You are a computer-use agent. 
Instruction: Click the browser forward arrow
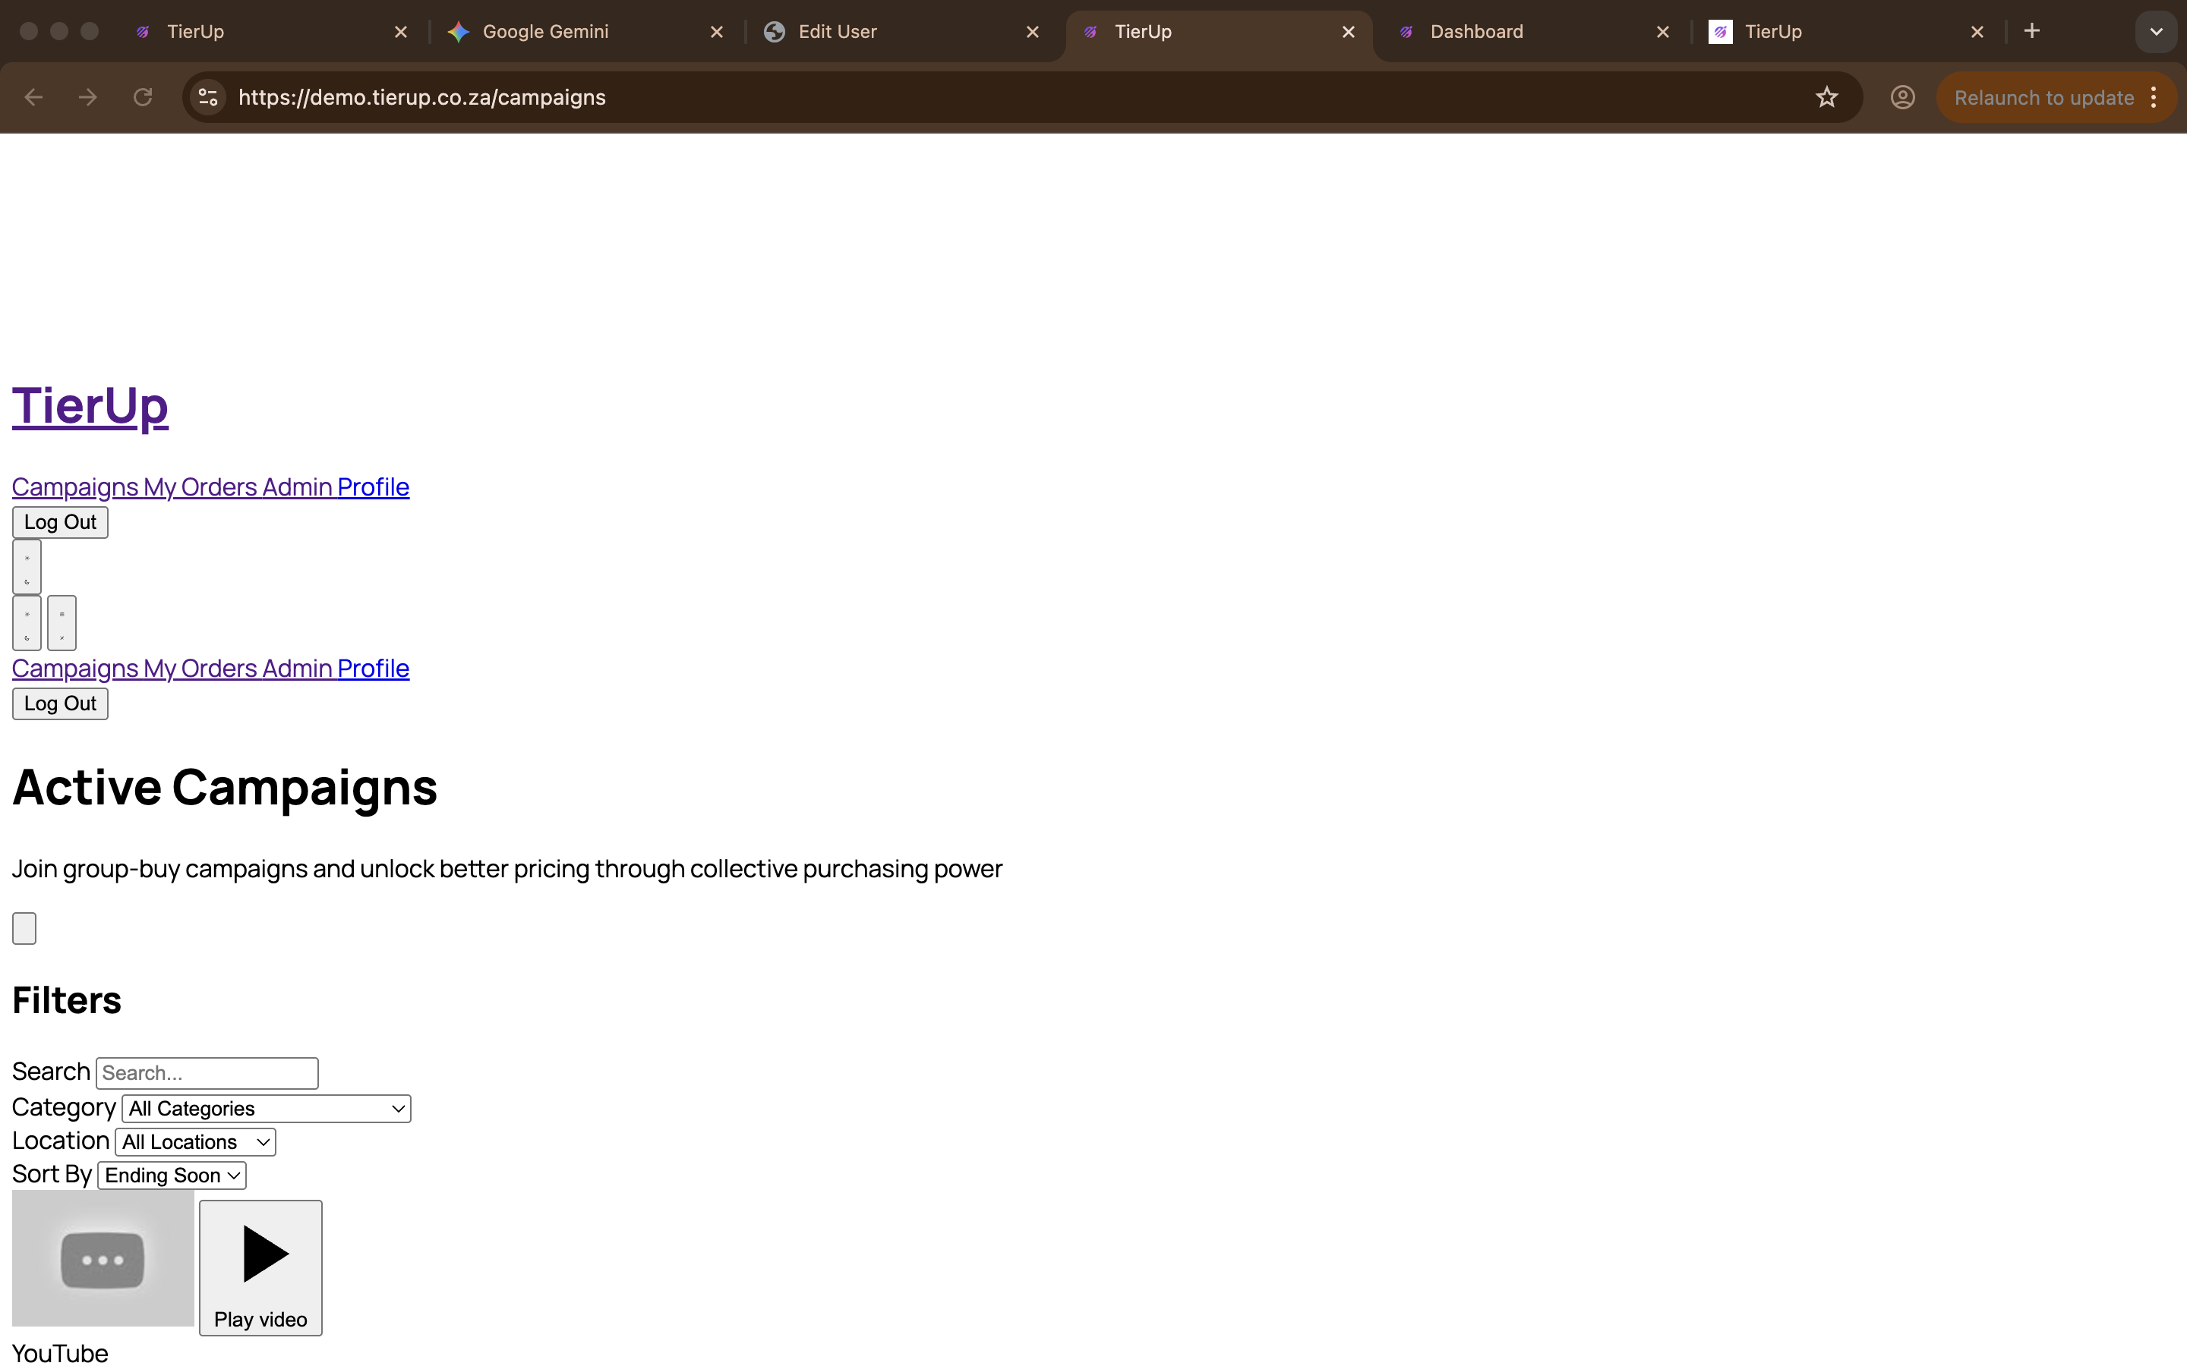(87, 98)
